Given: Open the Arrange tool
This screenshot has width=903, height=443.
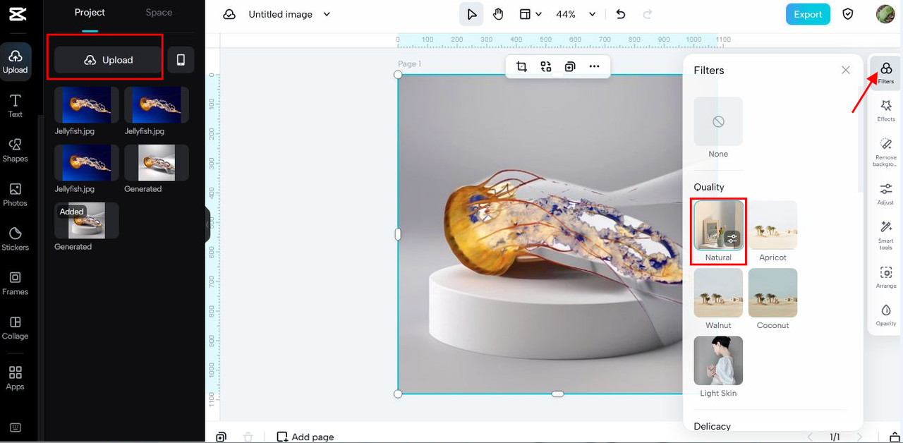Looking at the screenshot, I should coord(886,277).
